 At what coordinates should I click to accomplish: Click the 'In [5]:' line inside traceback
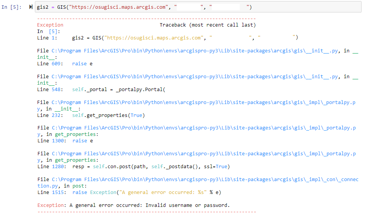point(49,32)
